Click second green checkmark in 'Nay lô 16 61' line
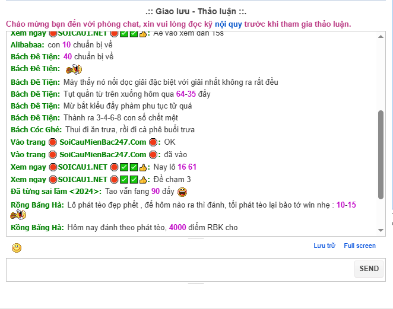Image resolution: width=393 pixels, height=309 pixels. point(134,167)
